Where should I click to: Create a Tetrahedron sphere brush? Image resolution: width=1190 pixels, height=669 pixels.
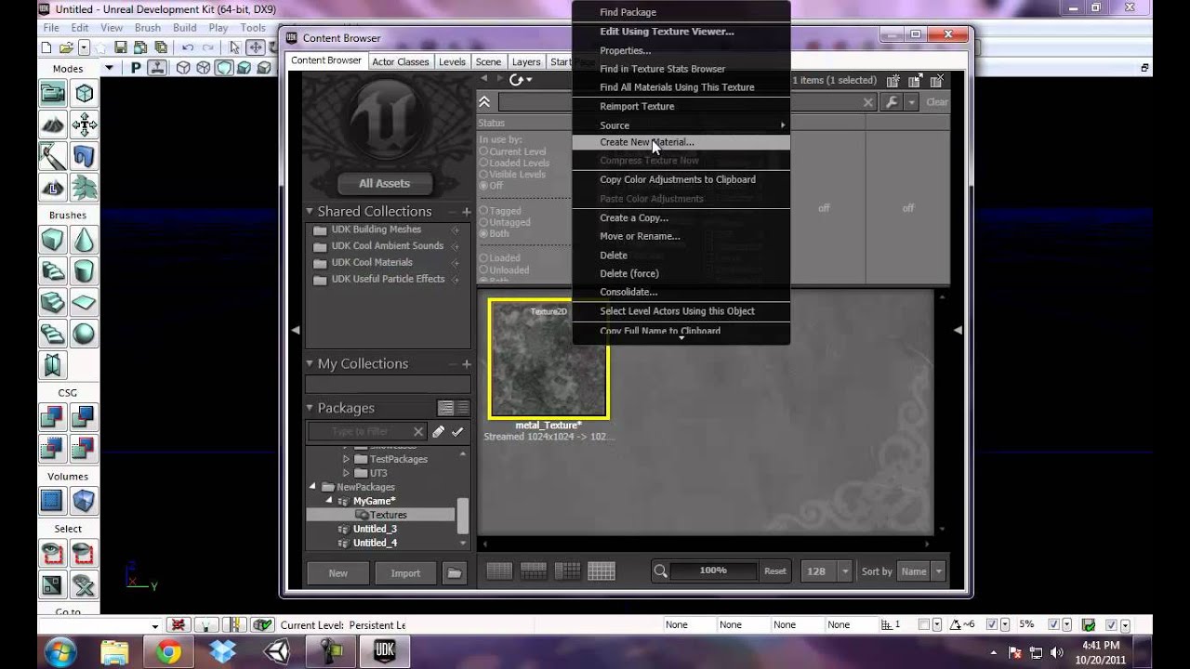[84, 334]
